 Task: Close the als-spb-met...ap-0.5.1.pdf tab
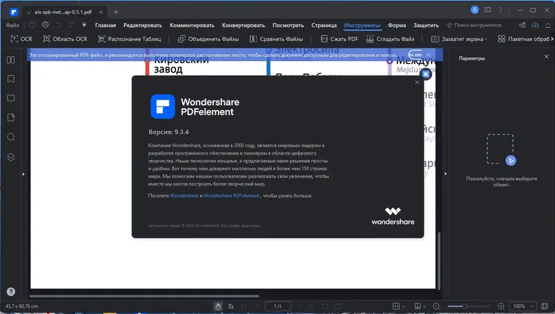click(x=101, y=12)
